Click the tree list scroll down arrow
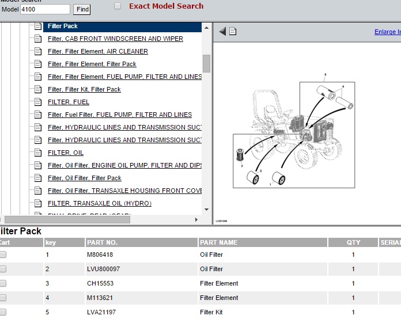Image resolution: width=401 pixels, height=323 pixels. [207, 210]
